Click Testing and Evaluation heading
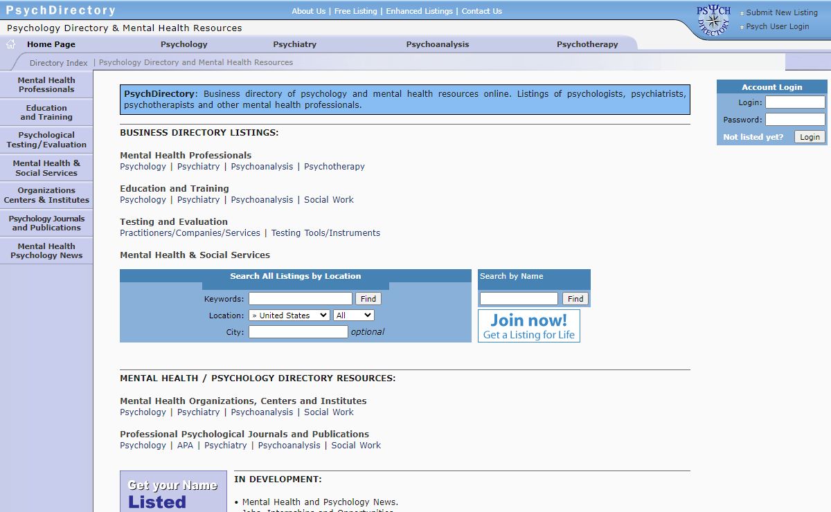This screenshot has height=512, width=831. tap(174, 222)
